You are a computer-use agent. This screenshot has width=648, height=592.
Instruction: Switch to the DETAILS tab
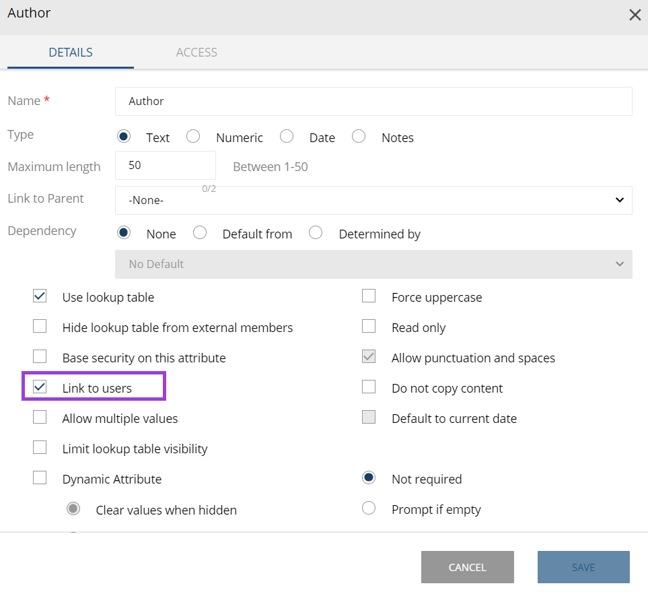point(70,52)
